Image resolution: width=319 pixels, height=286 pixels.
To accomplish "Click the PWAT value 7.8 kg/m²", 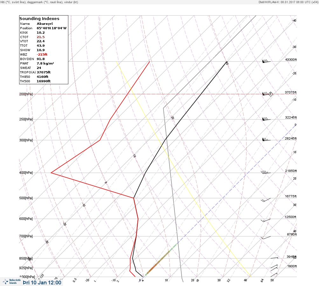I will coord(45,64).
